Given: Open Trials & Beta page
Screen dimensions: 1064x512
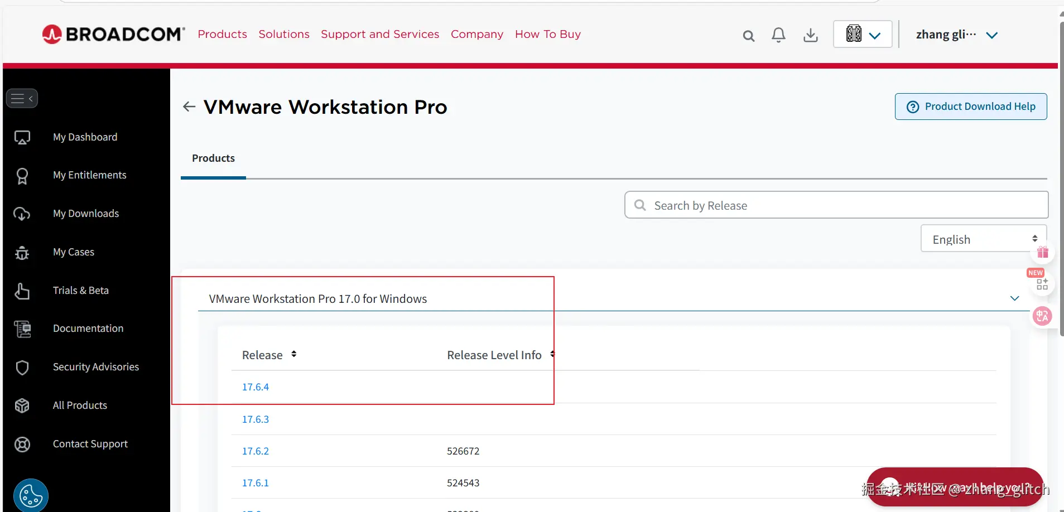Looking at the screenshot, I should point(81,291).
